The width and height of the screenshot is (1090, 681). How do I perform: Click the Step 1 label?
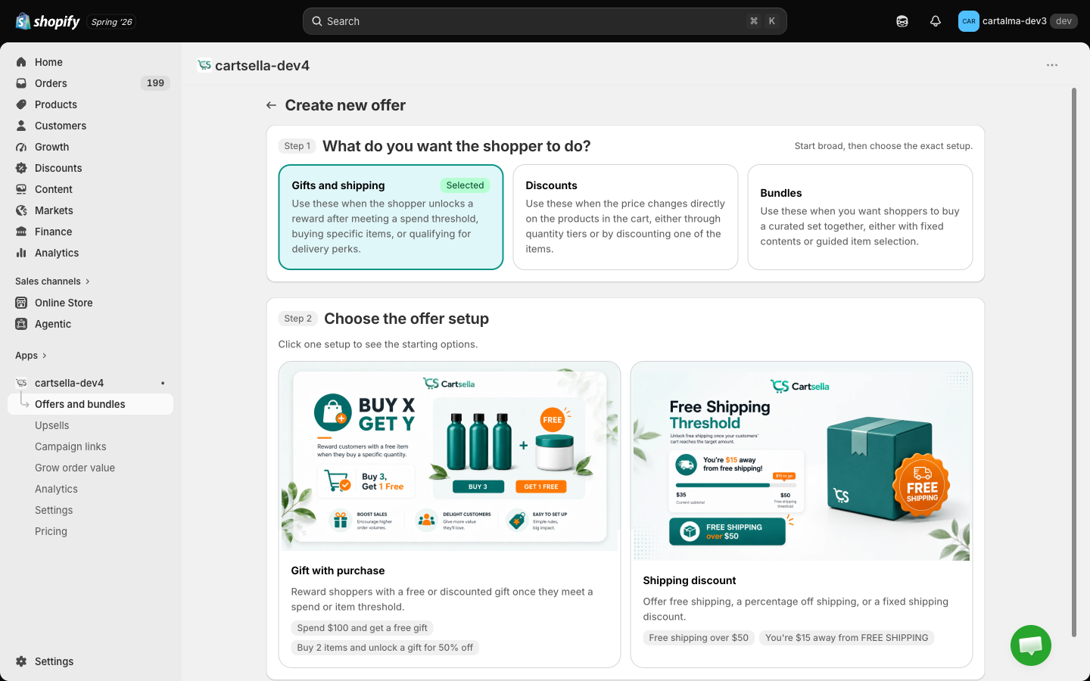click(297, 146)
